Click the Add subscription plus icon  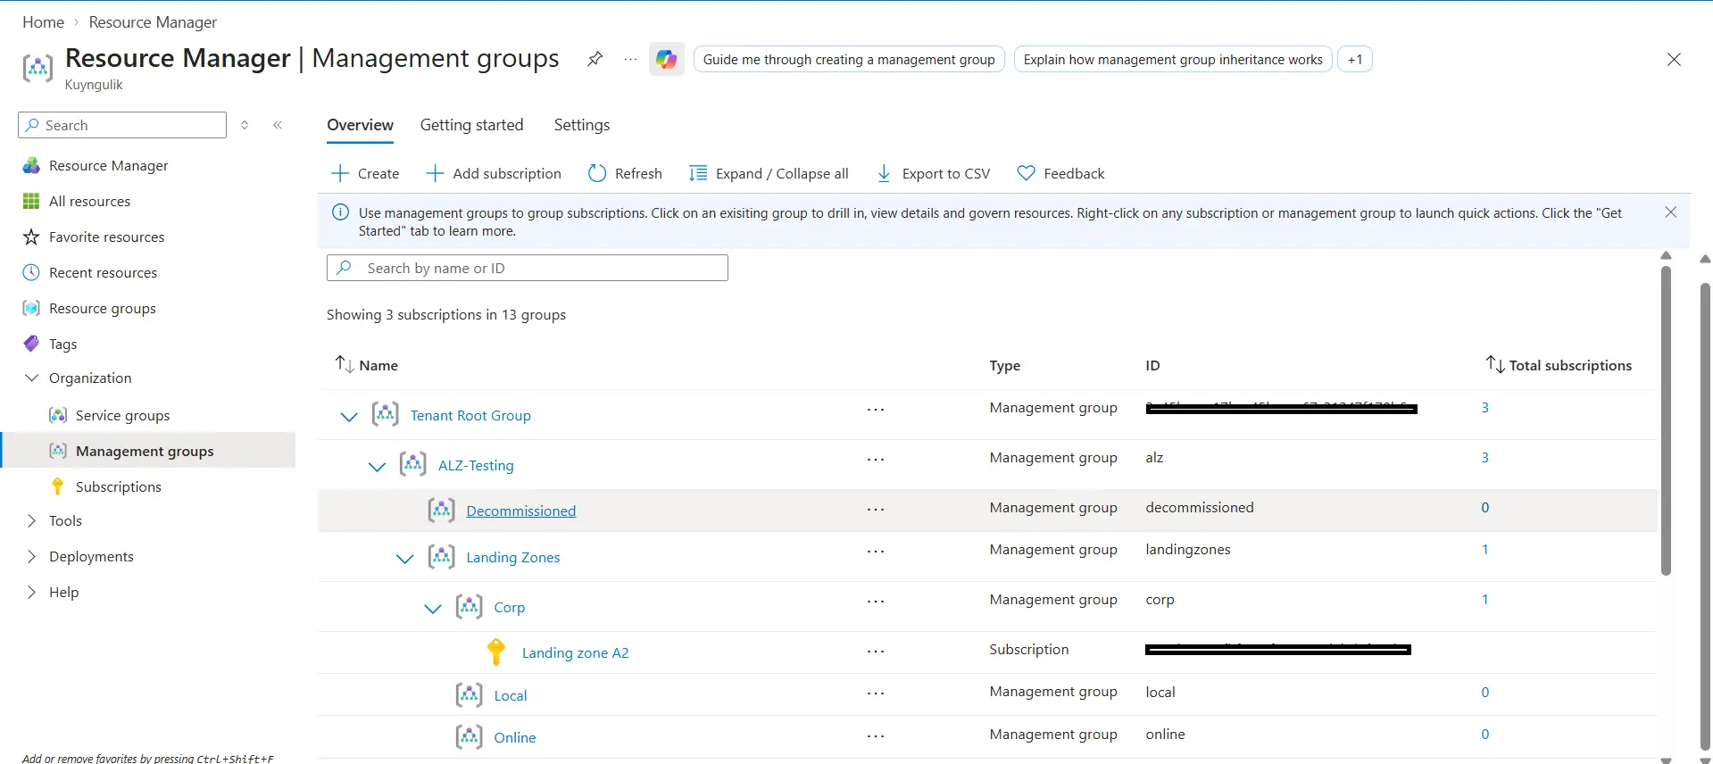(435, 173)
